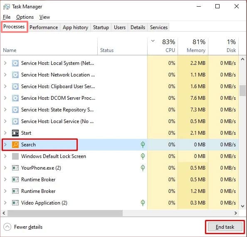This screenshot has height=237, width=247.
Task: Click the End task button
Action: (x=225, y=227)
